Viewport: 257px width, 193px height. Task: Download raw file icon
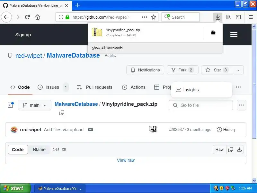click(239, 150)
